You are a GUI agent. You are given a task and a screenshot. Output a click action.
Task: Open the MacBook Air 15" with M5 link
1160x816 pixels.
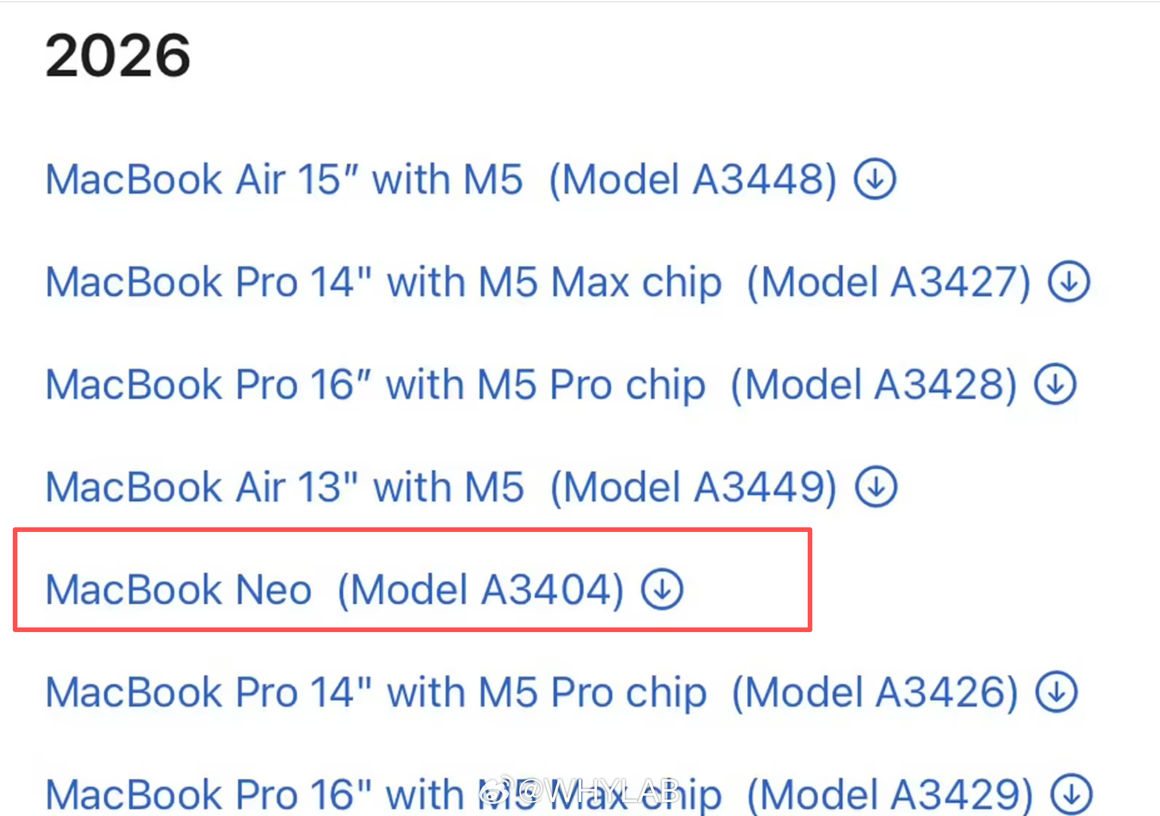click(285, 179)
